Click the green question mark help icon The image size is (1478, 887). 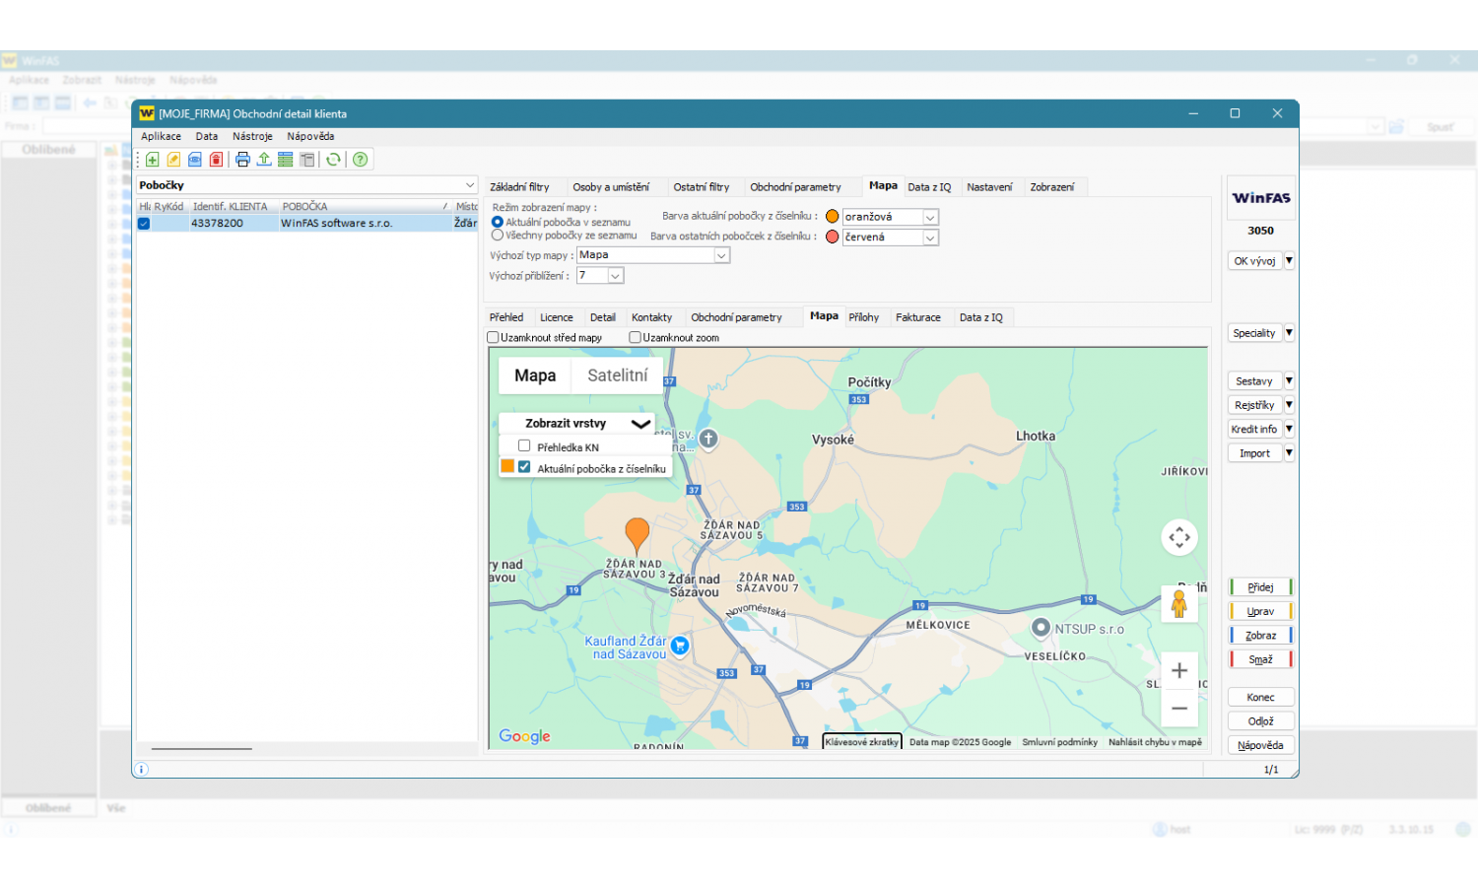(x=361, y=160)
